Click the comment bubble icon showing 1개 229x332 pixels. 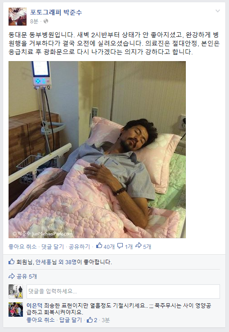coord(120,246)
